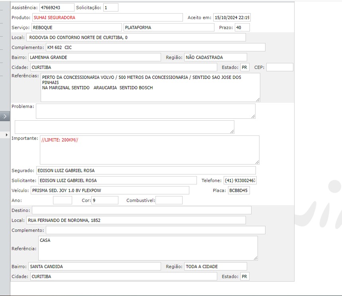This screenshot has height=296, width=342.
Task: Focus the empty Combustível field
Action: 169,200
